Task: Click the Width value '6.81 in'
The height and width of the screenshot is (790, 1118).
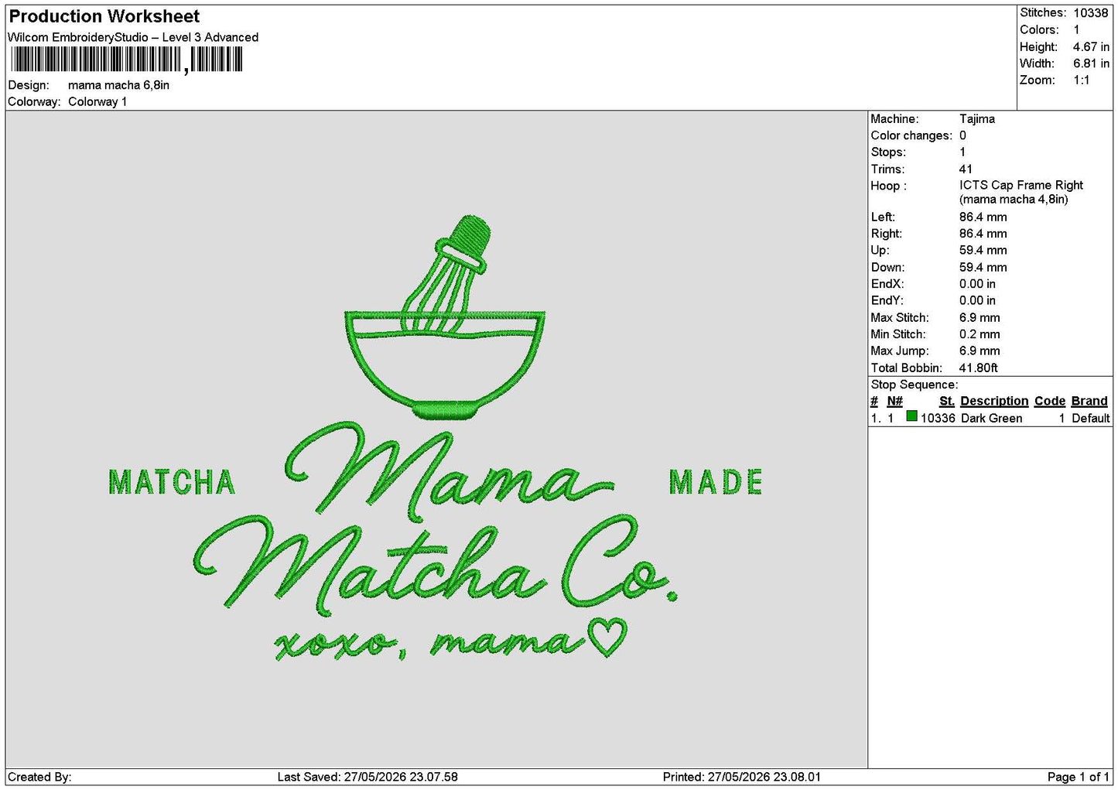Action: (1091, 63)
